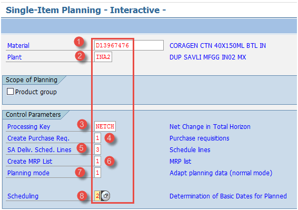Click the Scheduling label
Screen dimensions: 298x210
[23, 196]
